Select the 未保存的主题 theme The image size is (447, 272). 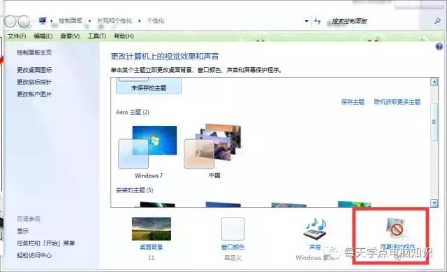coord(149,85)
